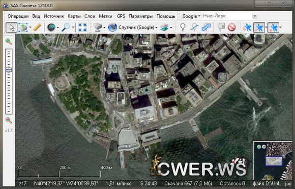The height and width of the screenshot is (189, 295).
Task: Click the Осталось 0 status entry
Action: pos(233,184)
